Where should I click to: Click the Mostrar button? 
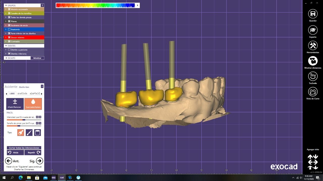pyautogui.click(x=37, y=58)
